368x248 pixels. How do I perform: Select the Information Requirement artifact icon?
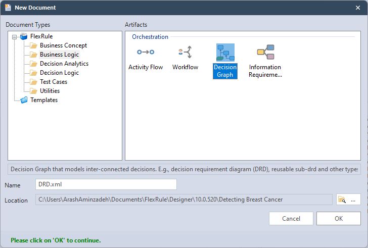pos(265,52)
